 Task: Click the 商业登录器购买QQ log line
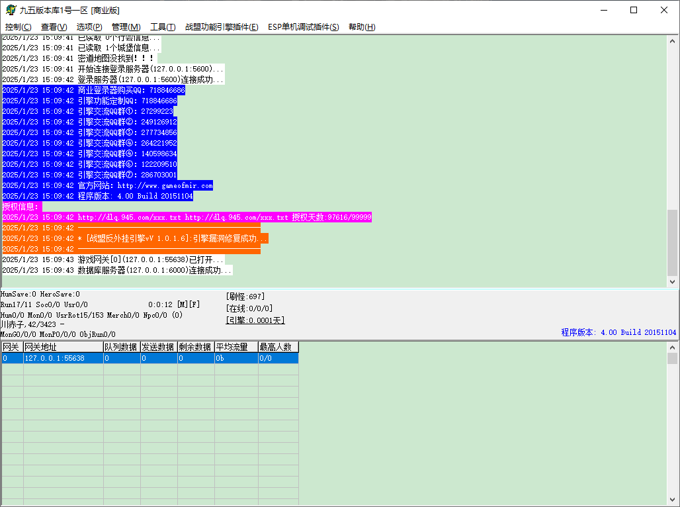click(94, 90)
